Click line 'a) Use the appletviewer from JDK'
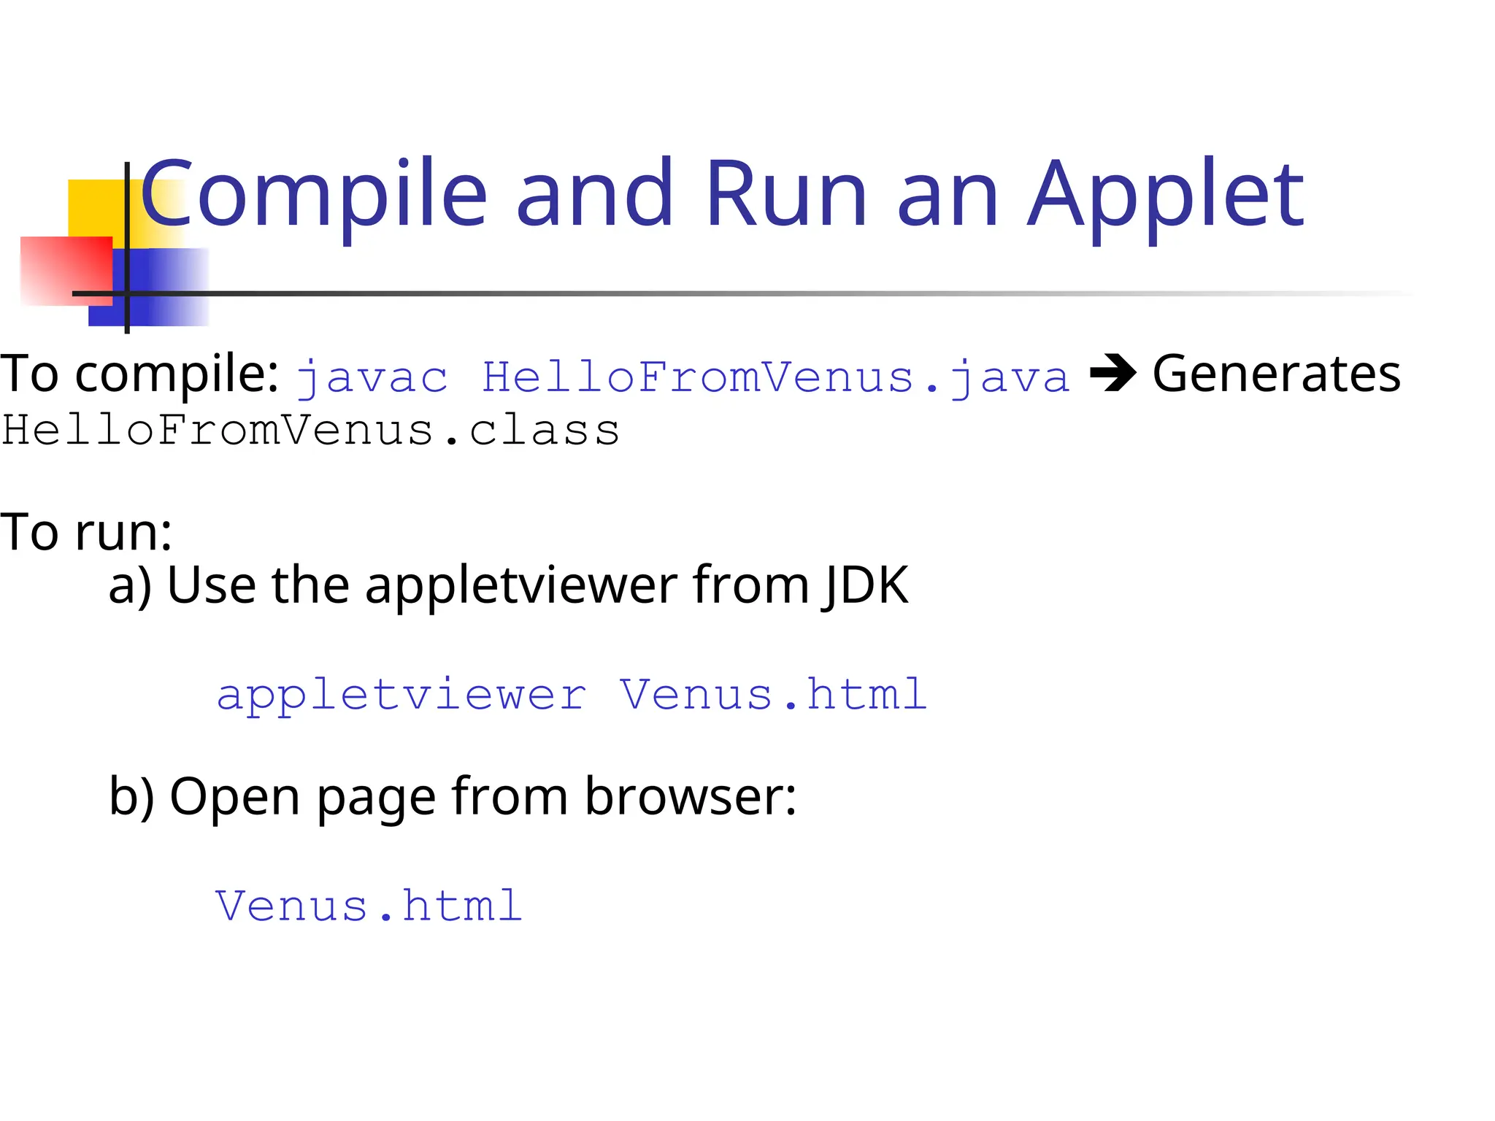The height and width of the screenshot is (1121, 1495). click(508, 585)
